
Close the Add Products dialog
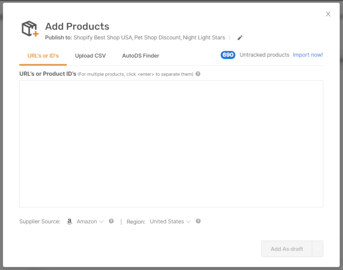coord(328,14)
